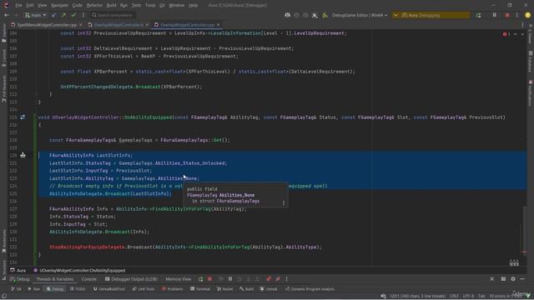Open the Navigate menu

click(59, 6)
